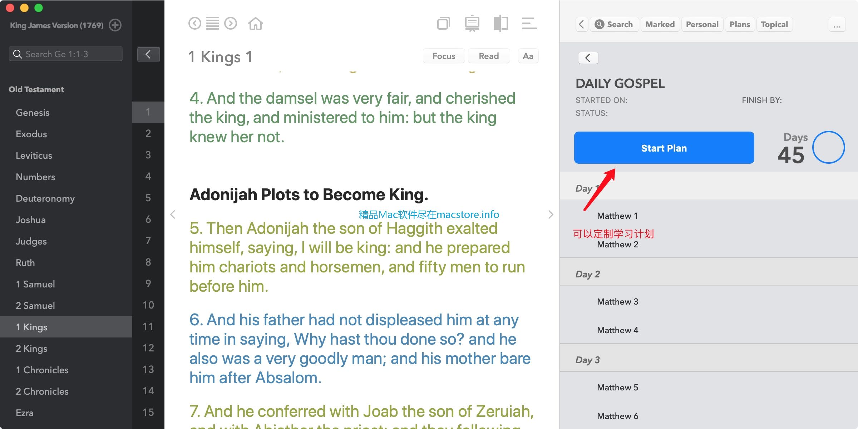Click the home icon in toolbar
This screenshot has width=858, height=429.
coord(256,25)
